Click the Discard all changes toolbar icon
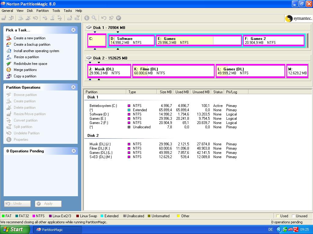313x234 pixels. point(111,18)
